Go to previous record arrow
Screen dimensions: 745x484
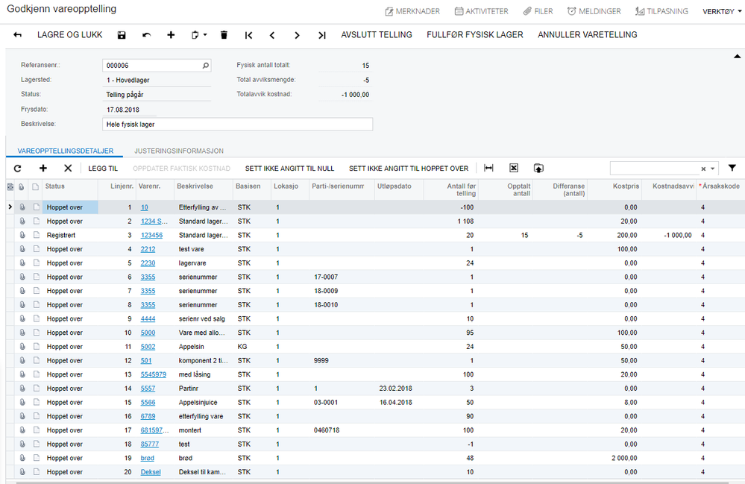point(272,35)
